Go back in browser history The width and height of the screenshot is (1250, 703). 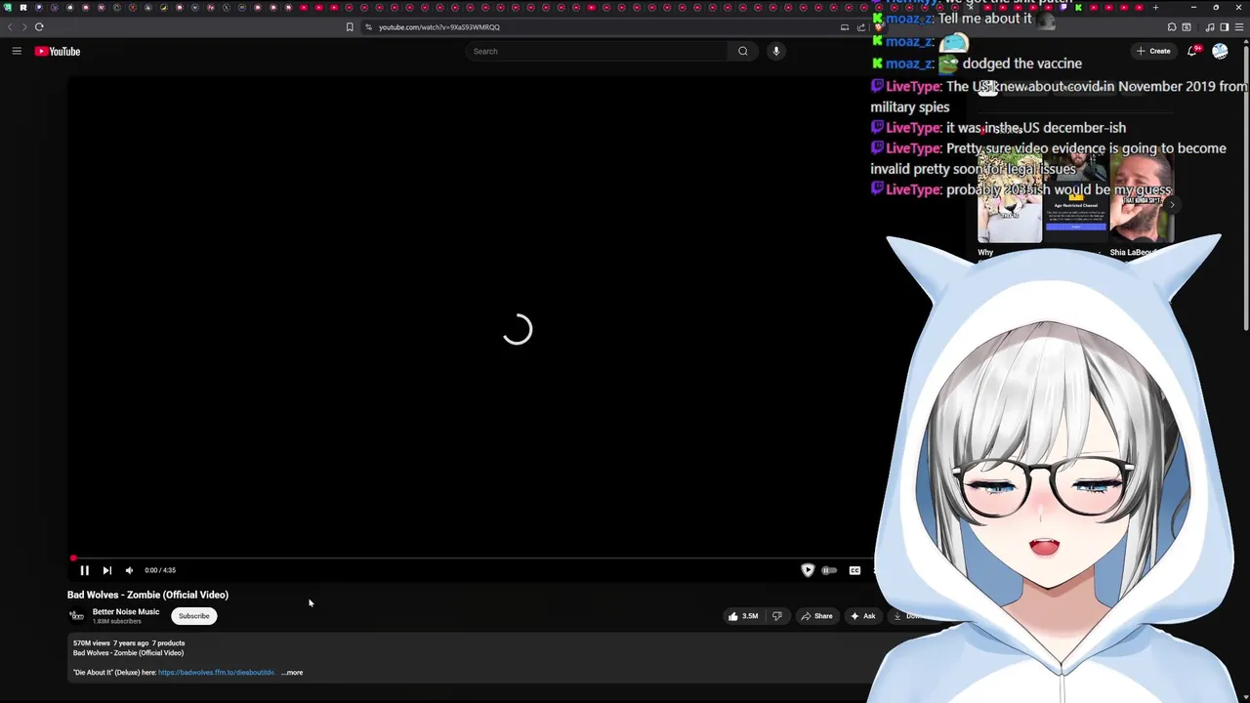[x=11, y=27]
